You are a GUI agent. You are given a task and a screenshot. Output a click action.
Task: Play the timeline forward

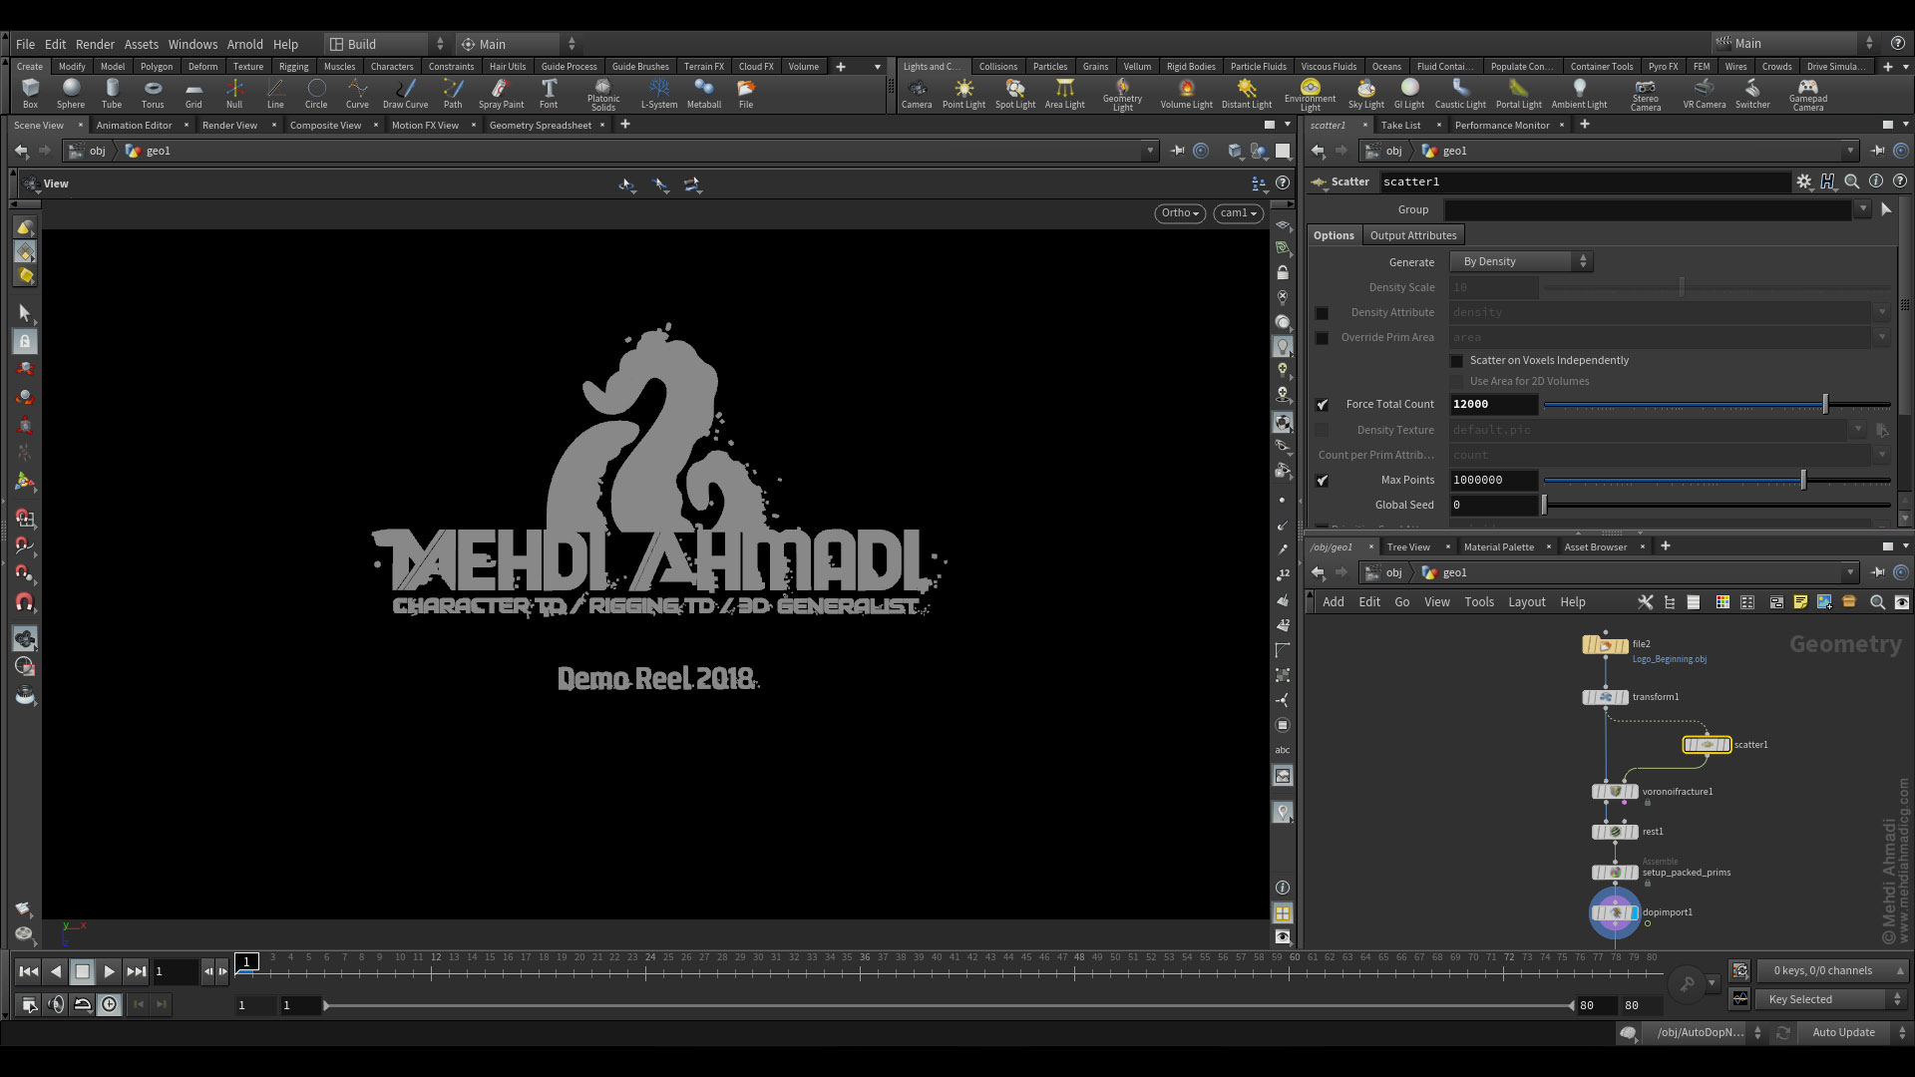click(x=109, y=971)
